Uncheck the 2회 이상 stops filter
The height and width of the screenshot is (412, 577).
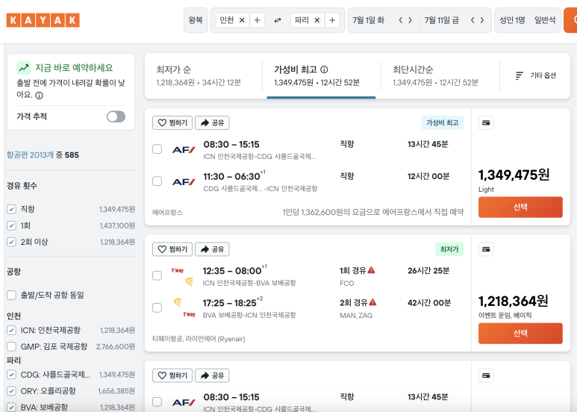(x=11, y=242)
